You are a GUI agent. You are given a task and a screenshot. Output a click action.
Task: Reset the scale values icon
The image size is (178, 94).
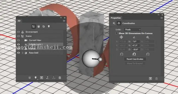click(148, 54)
